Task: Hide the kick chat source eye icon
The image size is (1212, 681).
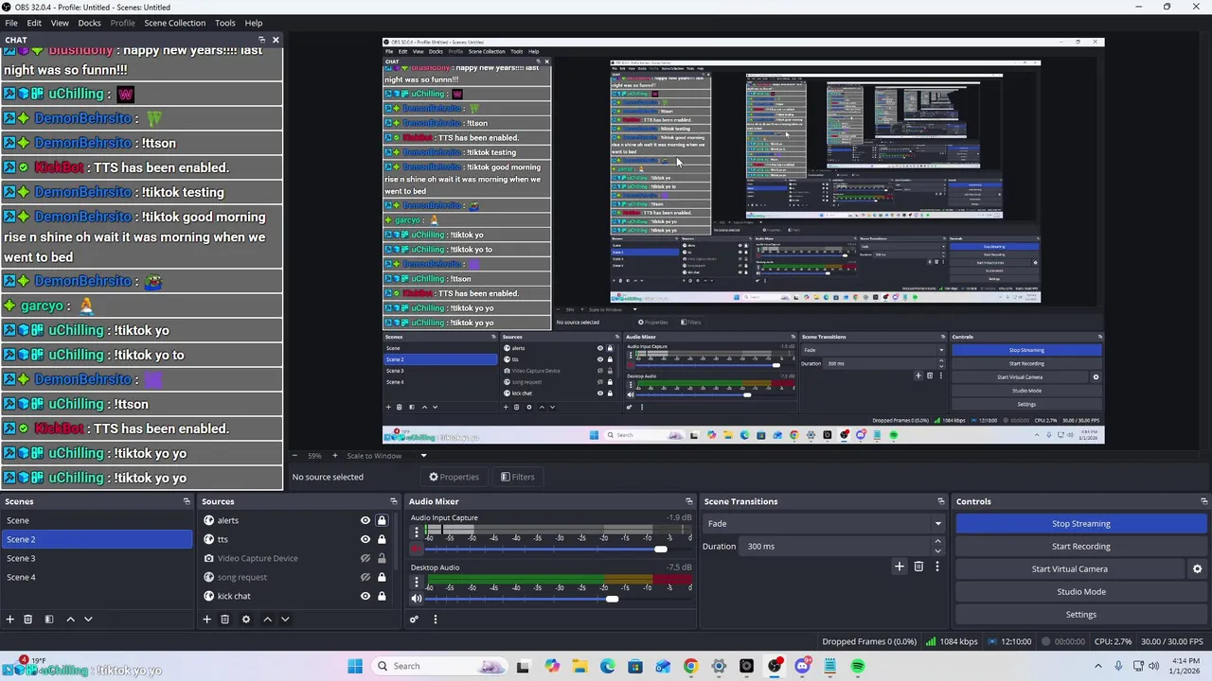Action: [365, 596]
